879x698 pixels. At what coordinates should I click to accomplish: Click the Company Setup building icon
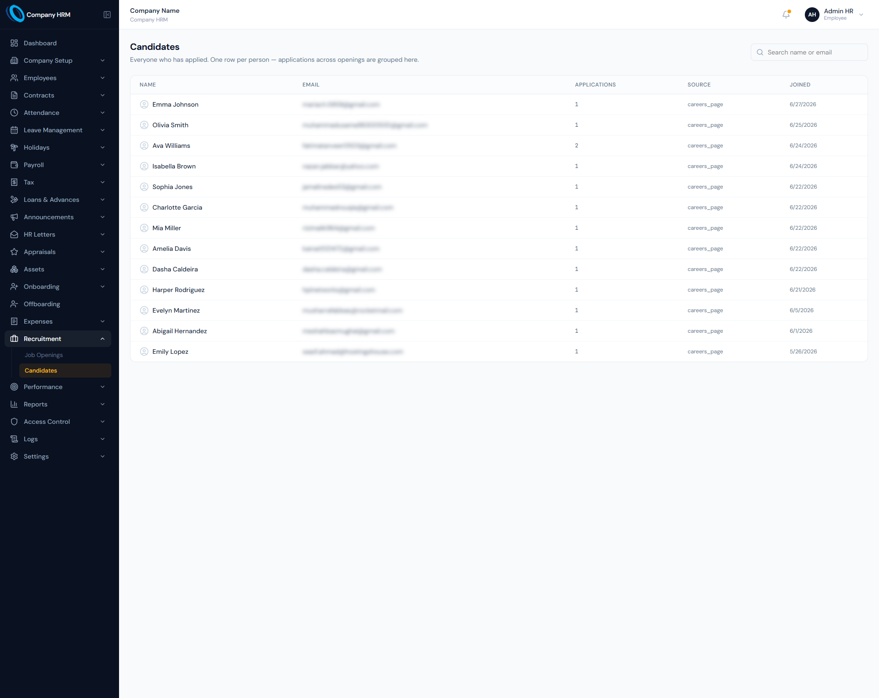(x=14, y=60)
